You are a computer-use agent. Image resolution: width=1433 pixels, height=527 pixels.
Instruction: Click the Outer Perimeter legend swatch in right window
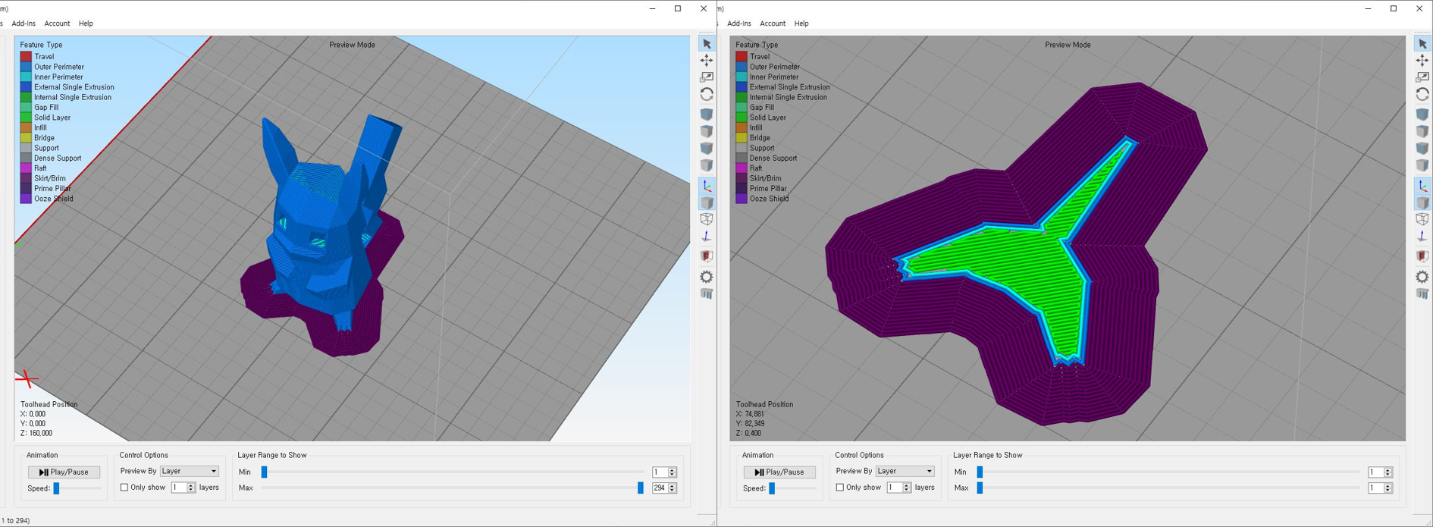(x=742, y=67)
